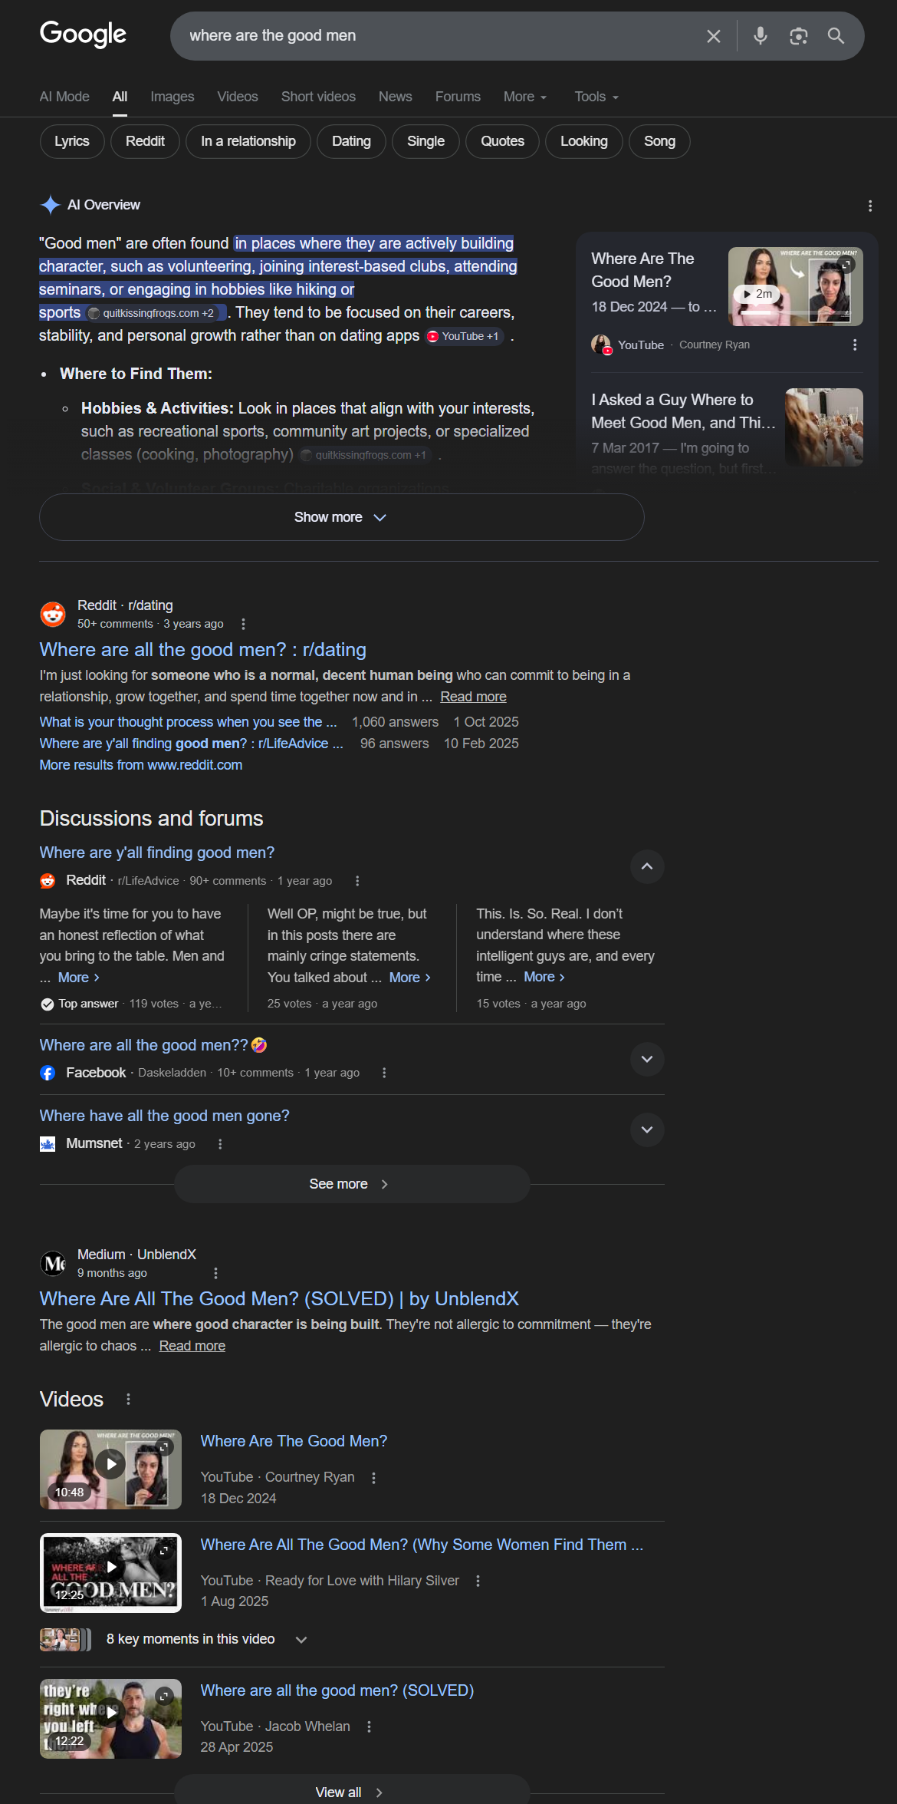Open 'Where Are All The Good Men? (SOLVED)' Medium link
897x1804 pixels.
pos(279,1298)
